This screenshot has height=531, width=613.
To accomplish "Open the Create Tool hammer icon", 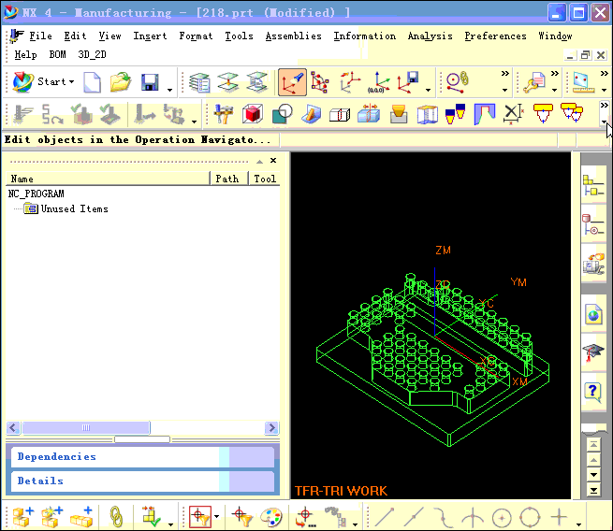I will pyautogui.click(x=224, y=114).
